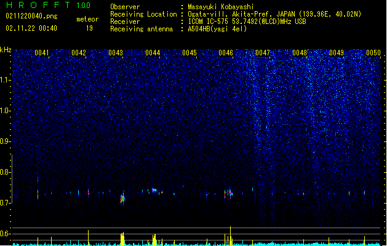Image resolution: width=387 pixels, height=246 pixels.
Task: Click the 'Receiver' label
Action: [125, 22]
